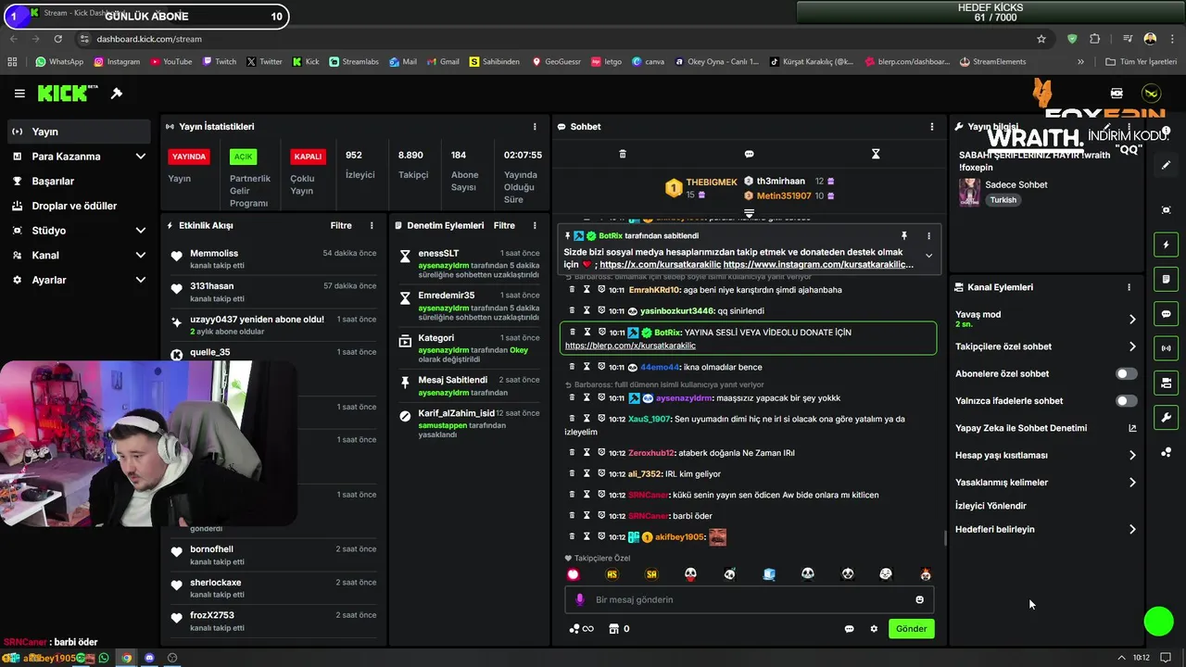This screenshot has width=1186, height=667.
Task: Click the Kick logo
Action: 68,94
